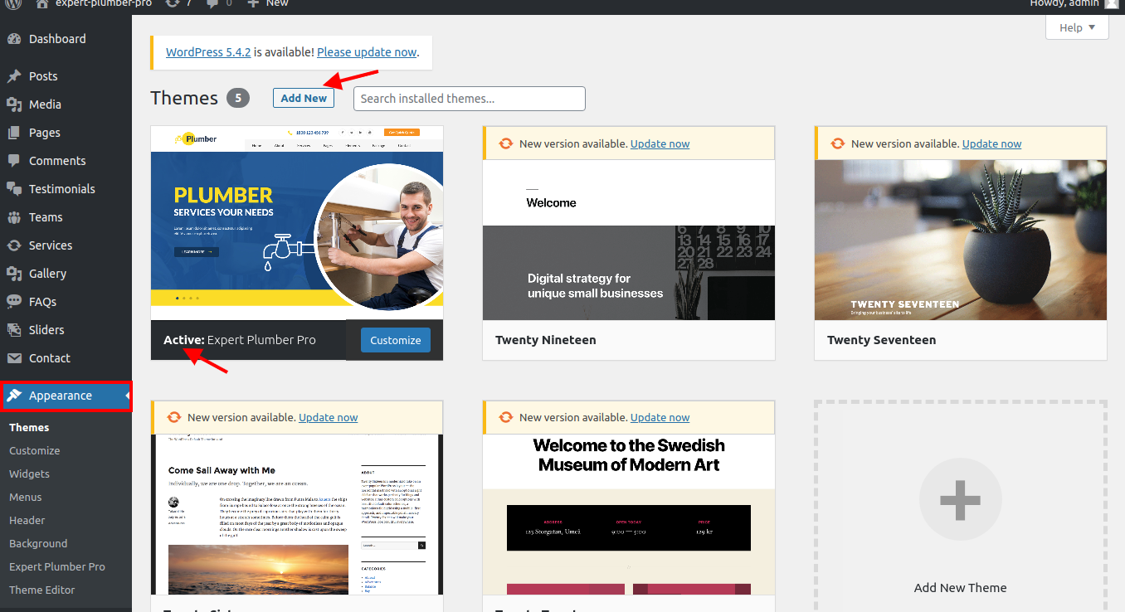Click admin avatar icon in top bar
Viewport: 1125px width, 612px height.
coord(1111,3)
